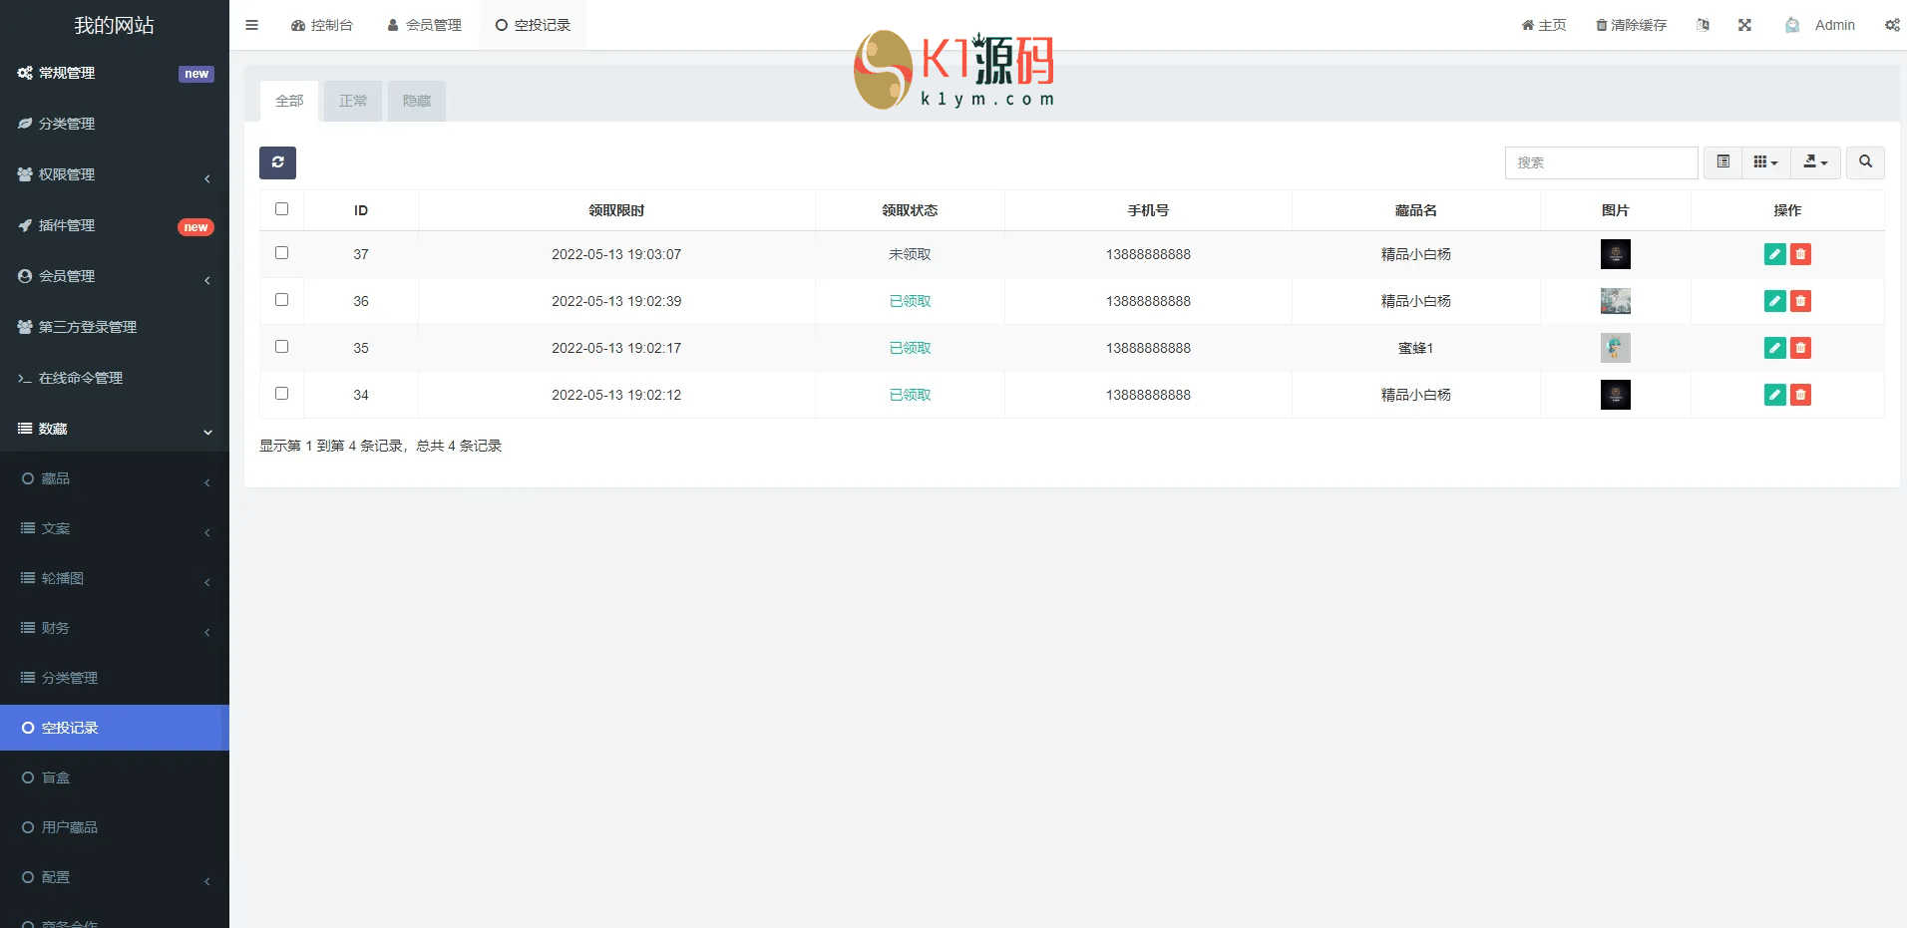The height and width of the screenshot is (928, 1907).
Task: Check the checkbox for row ID 36
Action: click(281, 300)
